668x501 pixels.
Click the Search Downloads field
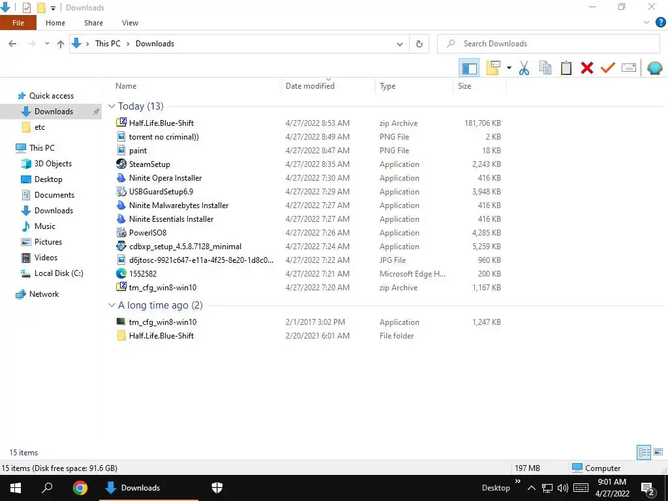pyautogui.click(x=548, y=44)
